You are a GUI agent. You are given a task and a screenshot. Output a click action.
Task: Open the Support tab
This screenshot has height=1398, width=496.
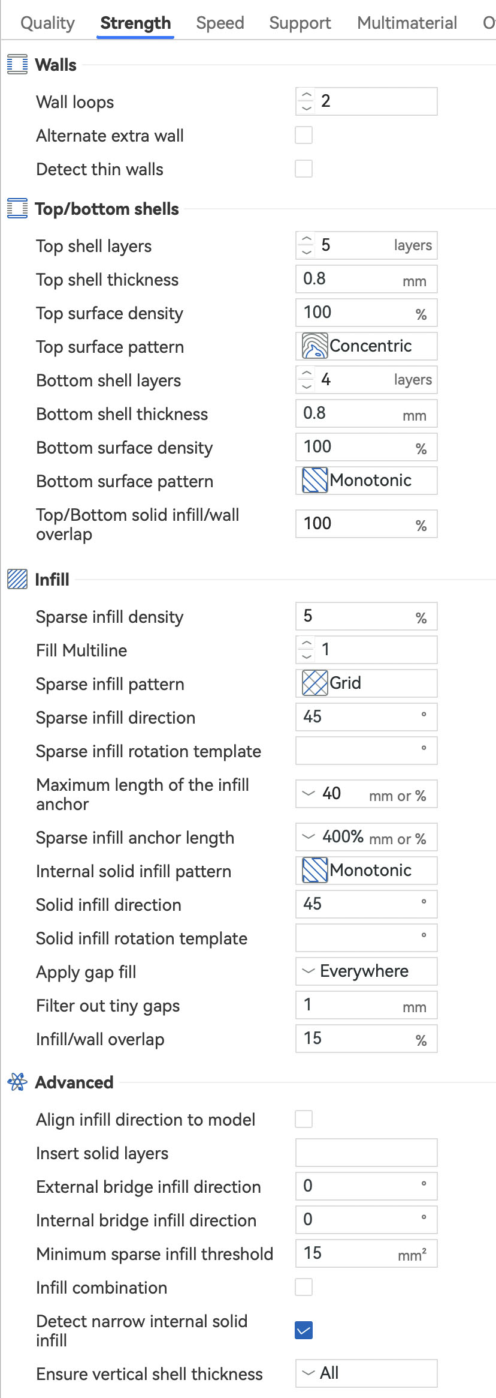[x=300, y=23]
